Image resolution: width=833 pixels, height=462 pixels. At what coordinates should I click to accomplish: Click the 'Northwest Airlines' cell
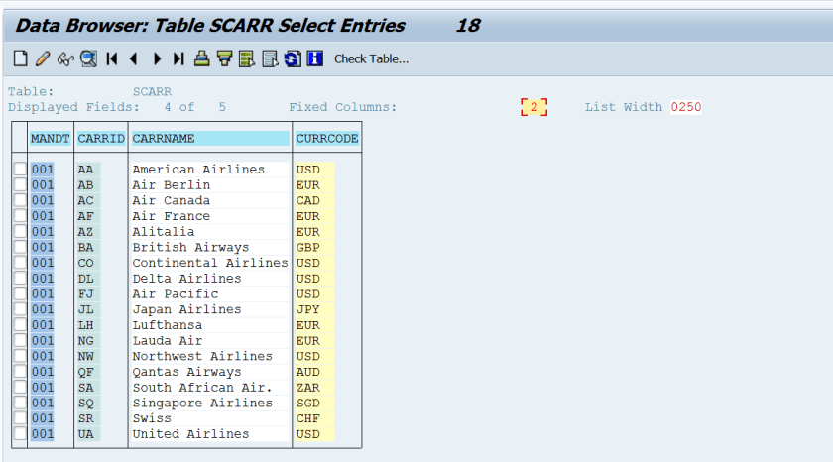(x=210, y=356)
